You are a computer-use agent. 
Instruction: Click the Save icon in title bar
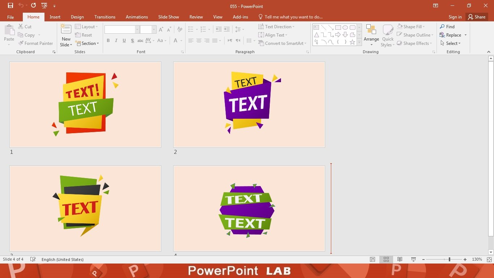tap(10, 5)
